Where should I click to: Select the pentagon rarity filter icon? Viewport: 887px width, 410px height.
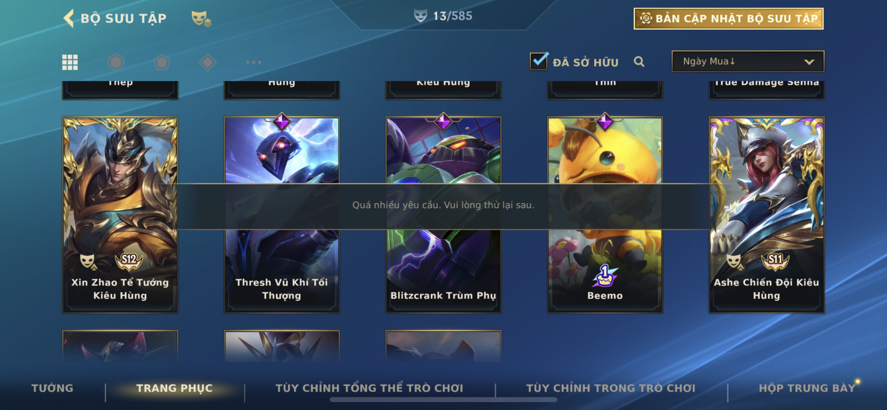(162, 62)
